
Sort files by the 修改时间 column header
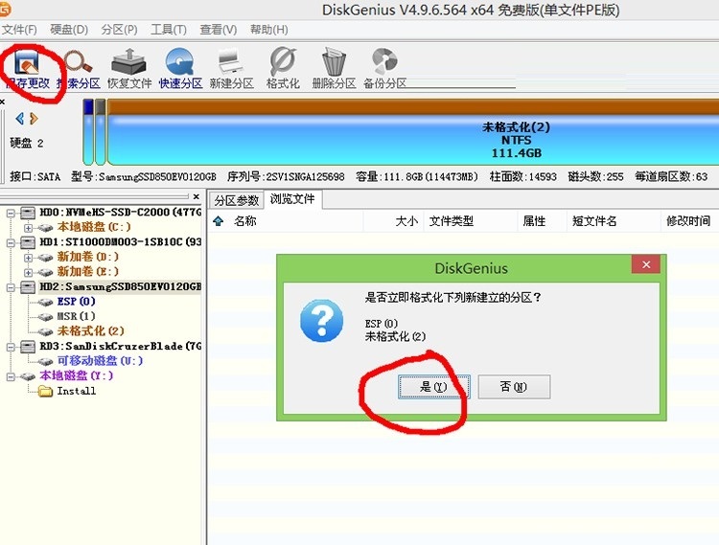687,221
